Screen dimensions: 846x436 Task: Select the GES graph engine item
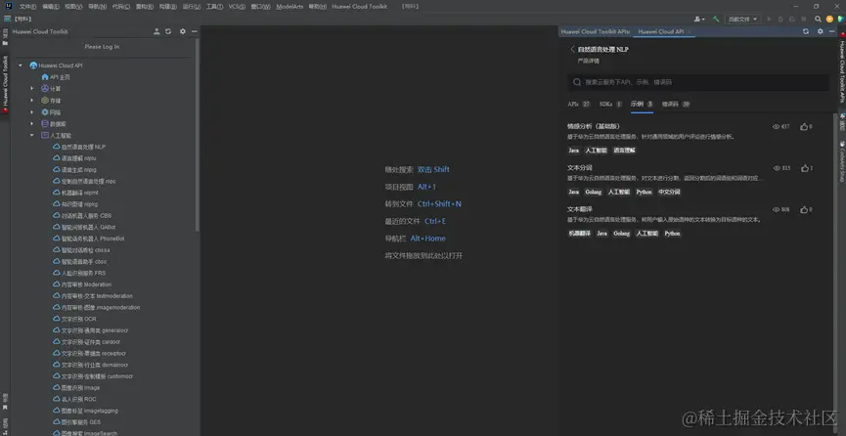point(76,422)
